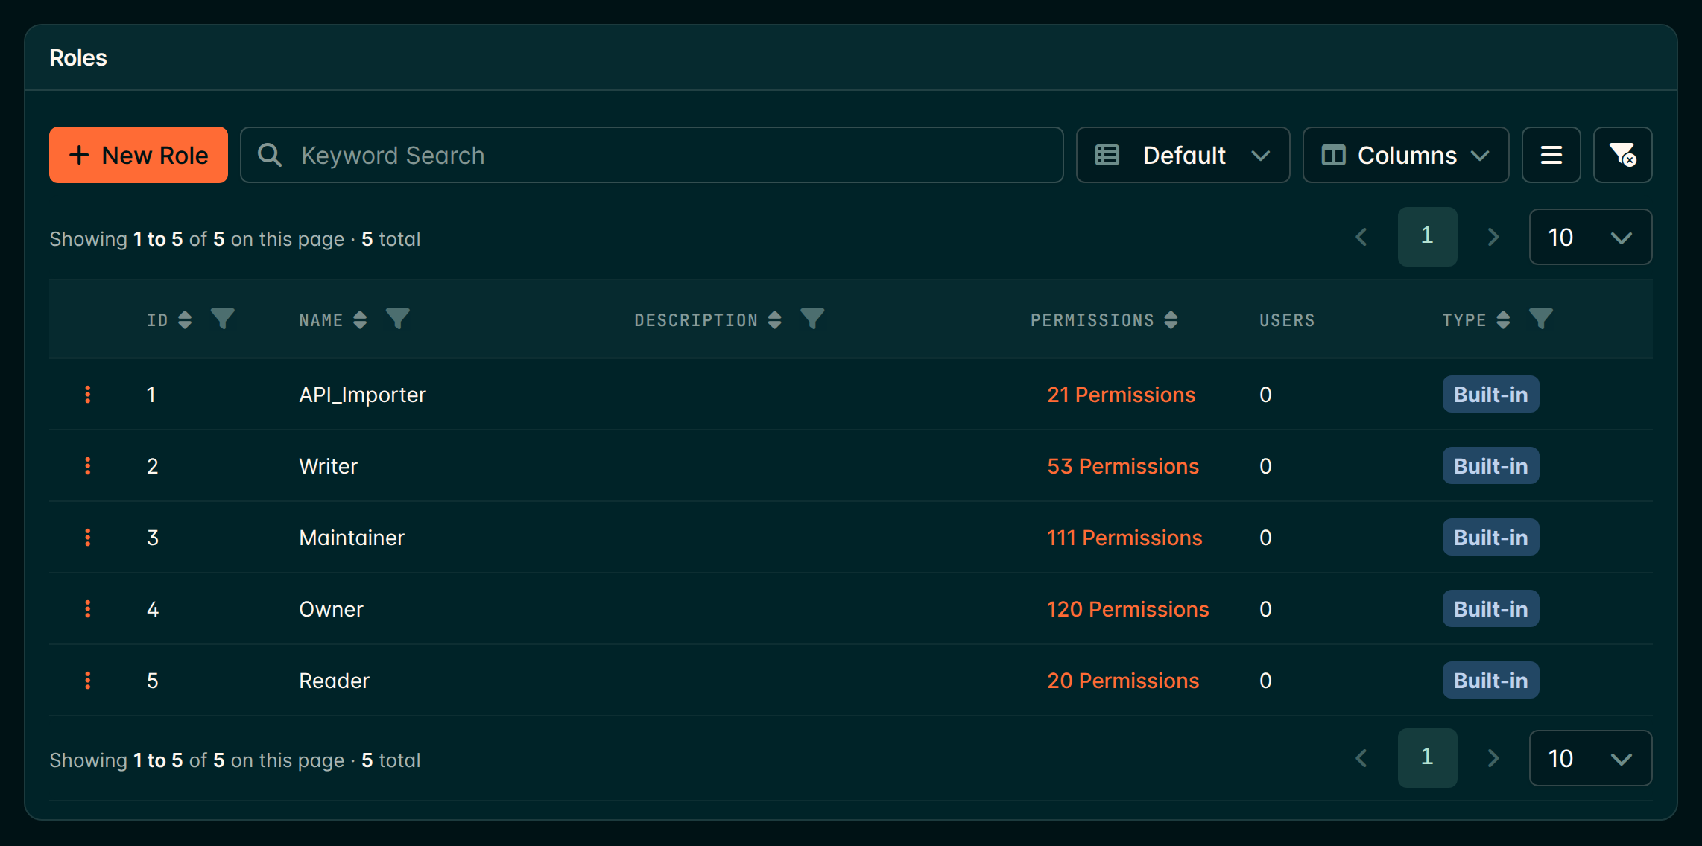Click the Owner role name
Image resolution: width=1702 pixels, height=846 pixels.
point(331,609)
